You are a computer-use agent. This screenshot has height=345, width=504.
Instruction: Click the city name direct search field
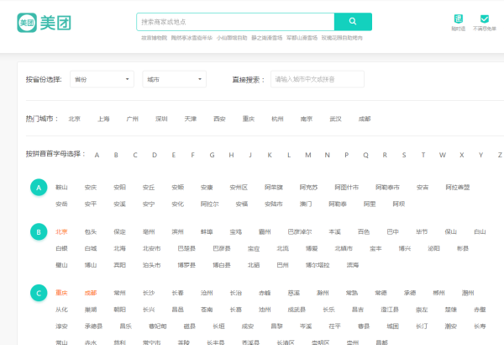(x=317, y=79)
